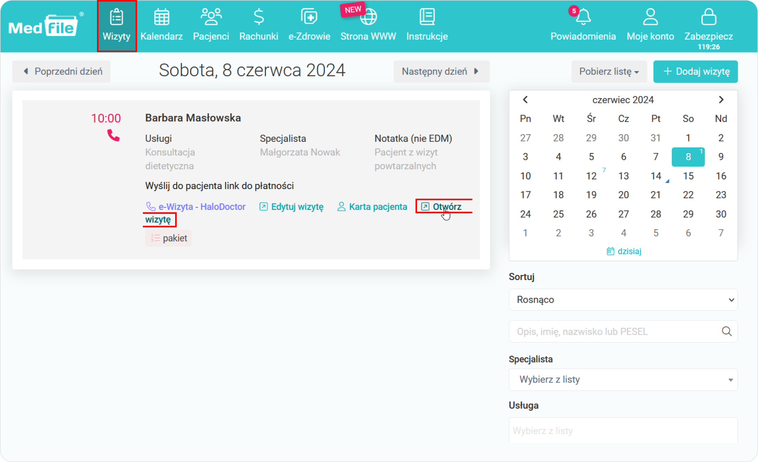Image resolution: width=758 pixels, height=462 pixels.
Task: Click patient name Barbara Masłowska
Action: (x=193, y=118)
